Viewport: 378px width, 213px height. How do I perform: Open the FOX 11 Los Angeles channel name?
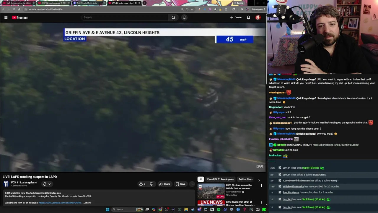(x=23, y=183)
